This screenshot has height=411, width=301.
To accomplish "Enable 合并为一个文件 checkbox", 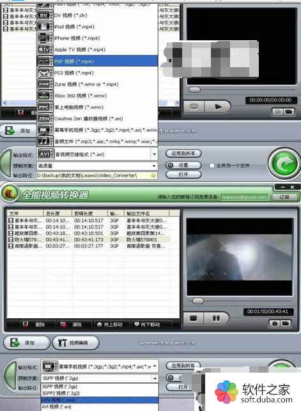I will tap(212, 166).
